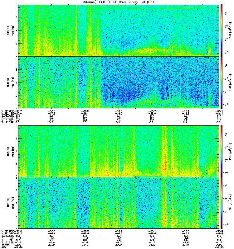Click the THC X position value "-36.3"

pyautogui.click(x=85, y=231)
